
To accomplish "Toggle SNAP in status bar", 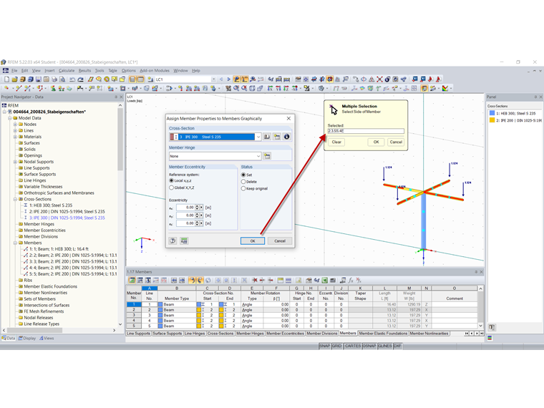I will coord(324,346).
